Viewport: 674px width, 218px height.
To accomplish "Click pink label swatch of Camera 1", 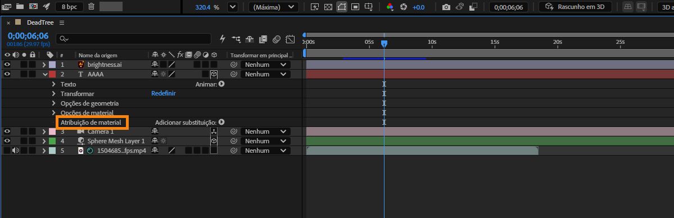I will (52, 131).
